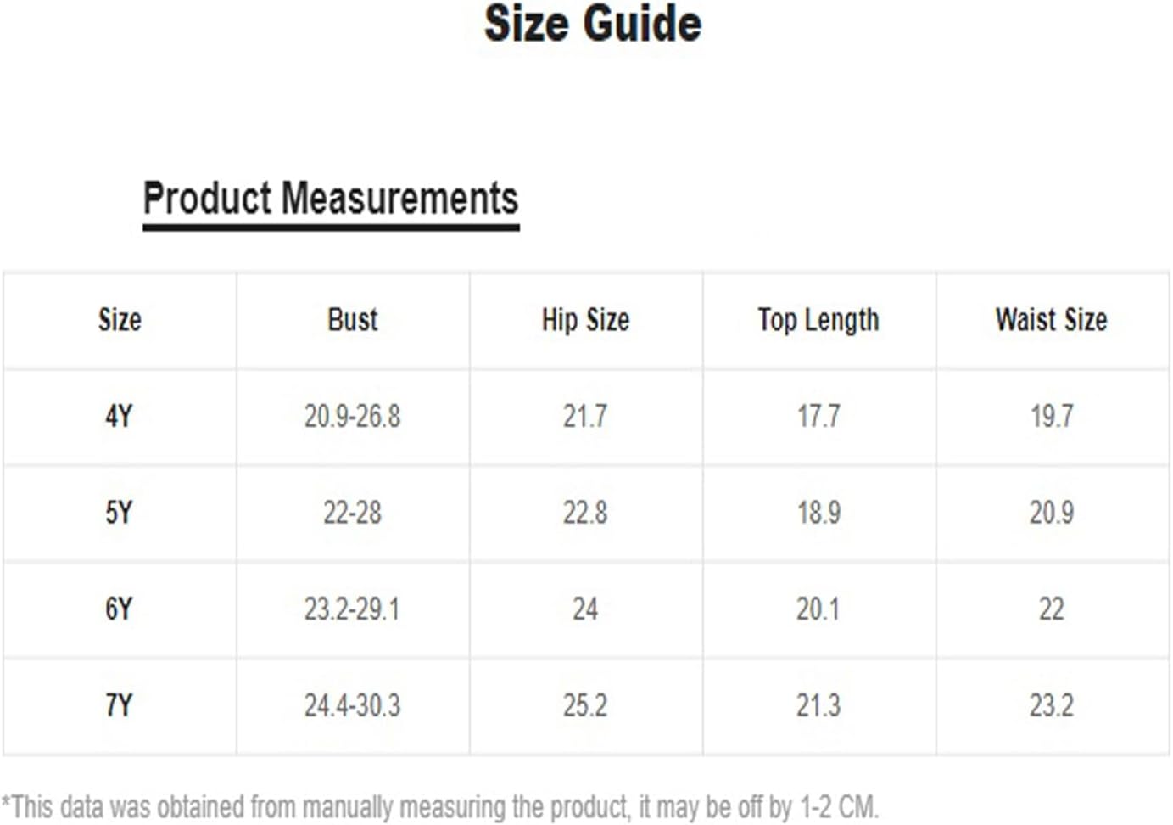Image resolution: width=1173 pixels, height=825 pixels.
Task: Click the Hip Size column header
Action: pyautogui.click(x=585, y=320)
